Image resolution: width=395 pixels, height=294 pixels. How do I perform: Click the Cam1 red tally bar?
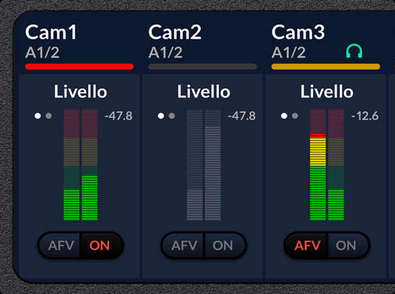coord(79,67)
